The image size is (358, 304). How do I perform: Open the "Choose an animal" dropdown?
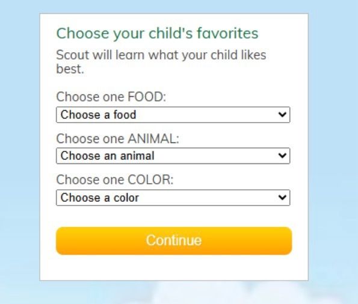tap(173, 156)
